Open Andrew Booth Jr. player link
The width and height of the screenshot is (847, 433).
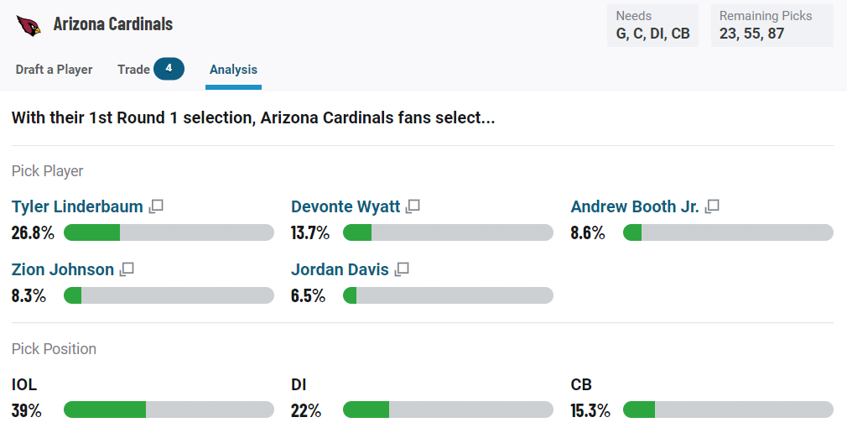pos(635,206)
